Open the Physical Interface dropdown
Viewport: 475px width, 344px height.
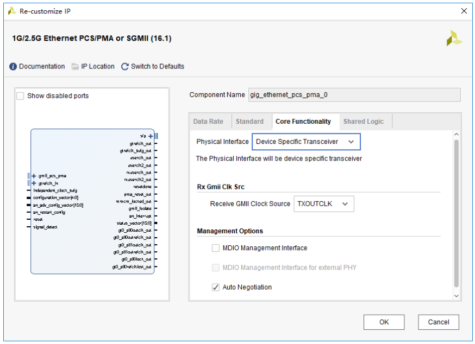click(306, 142)
